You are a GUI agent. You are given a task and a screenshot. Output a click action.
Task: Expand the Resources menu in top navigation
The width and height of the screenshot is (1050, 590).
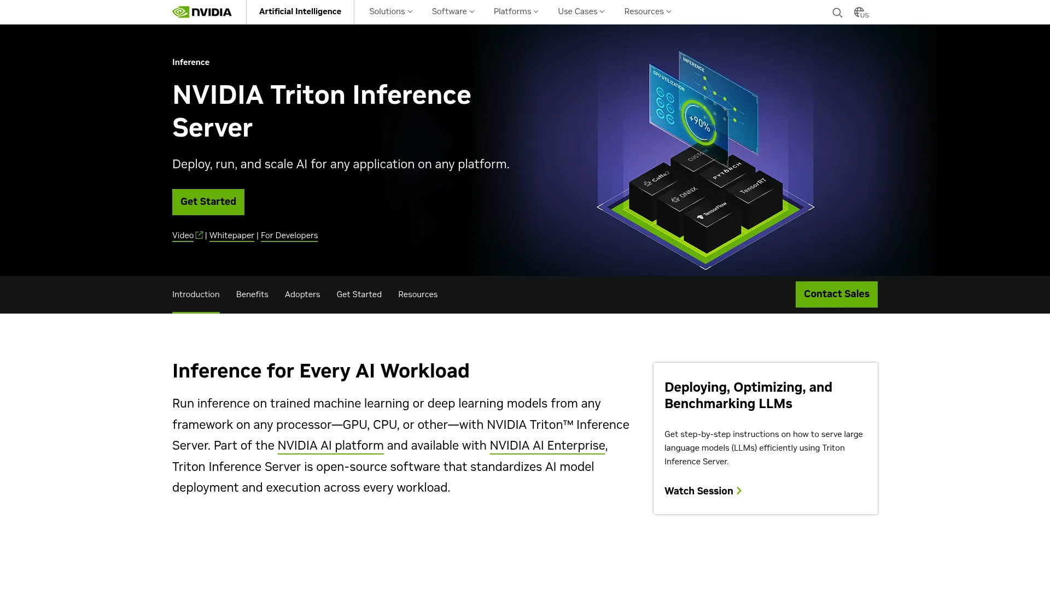(647, 11)
